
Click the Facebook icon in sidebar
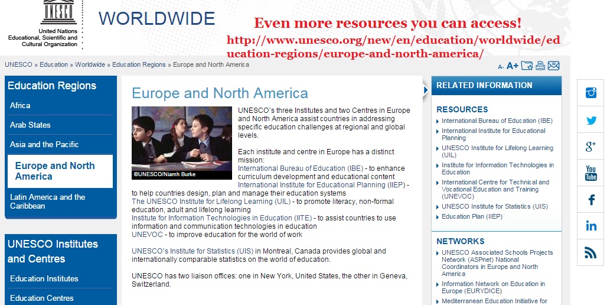[x=591, y=200]
